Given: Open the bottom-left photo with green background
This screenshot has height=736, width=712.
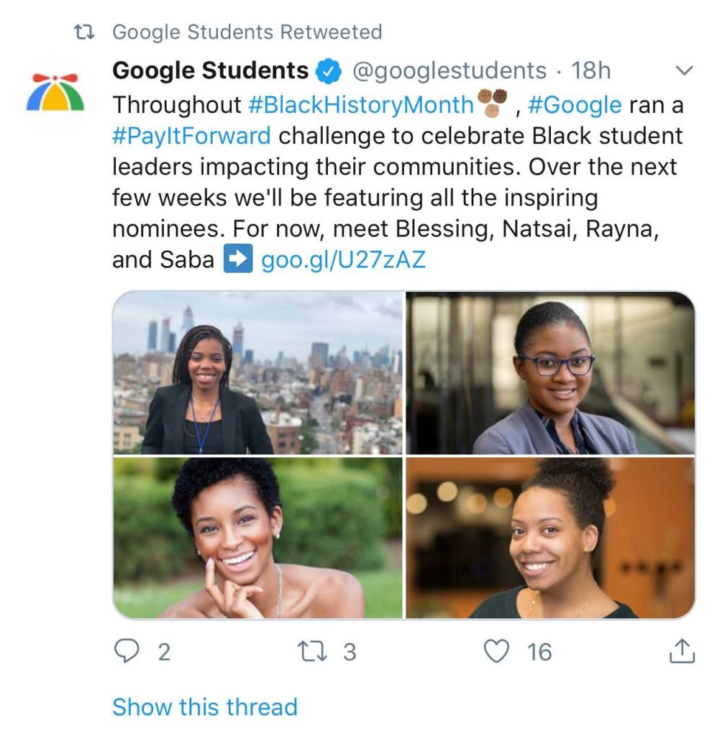Looking at the screenshot, I should pyautogui.click(x=257, y=538).
